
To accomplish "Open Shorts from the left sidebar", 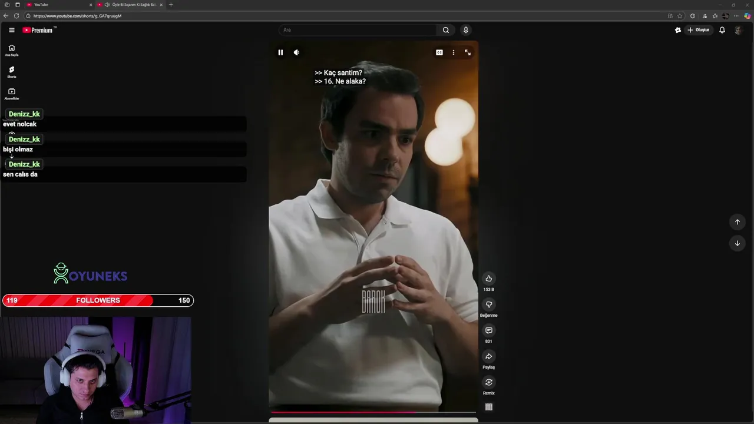I will tap(12, 72).
